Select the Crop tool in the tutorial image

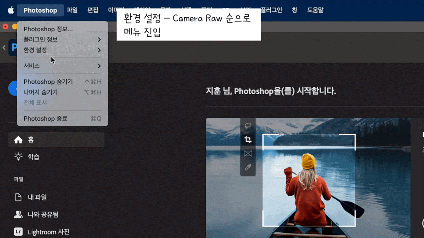(248, 140)
